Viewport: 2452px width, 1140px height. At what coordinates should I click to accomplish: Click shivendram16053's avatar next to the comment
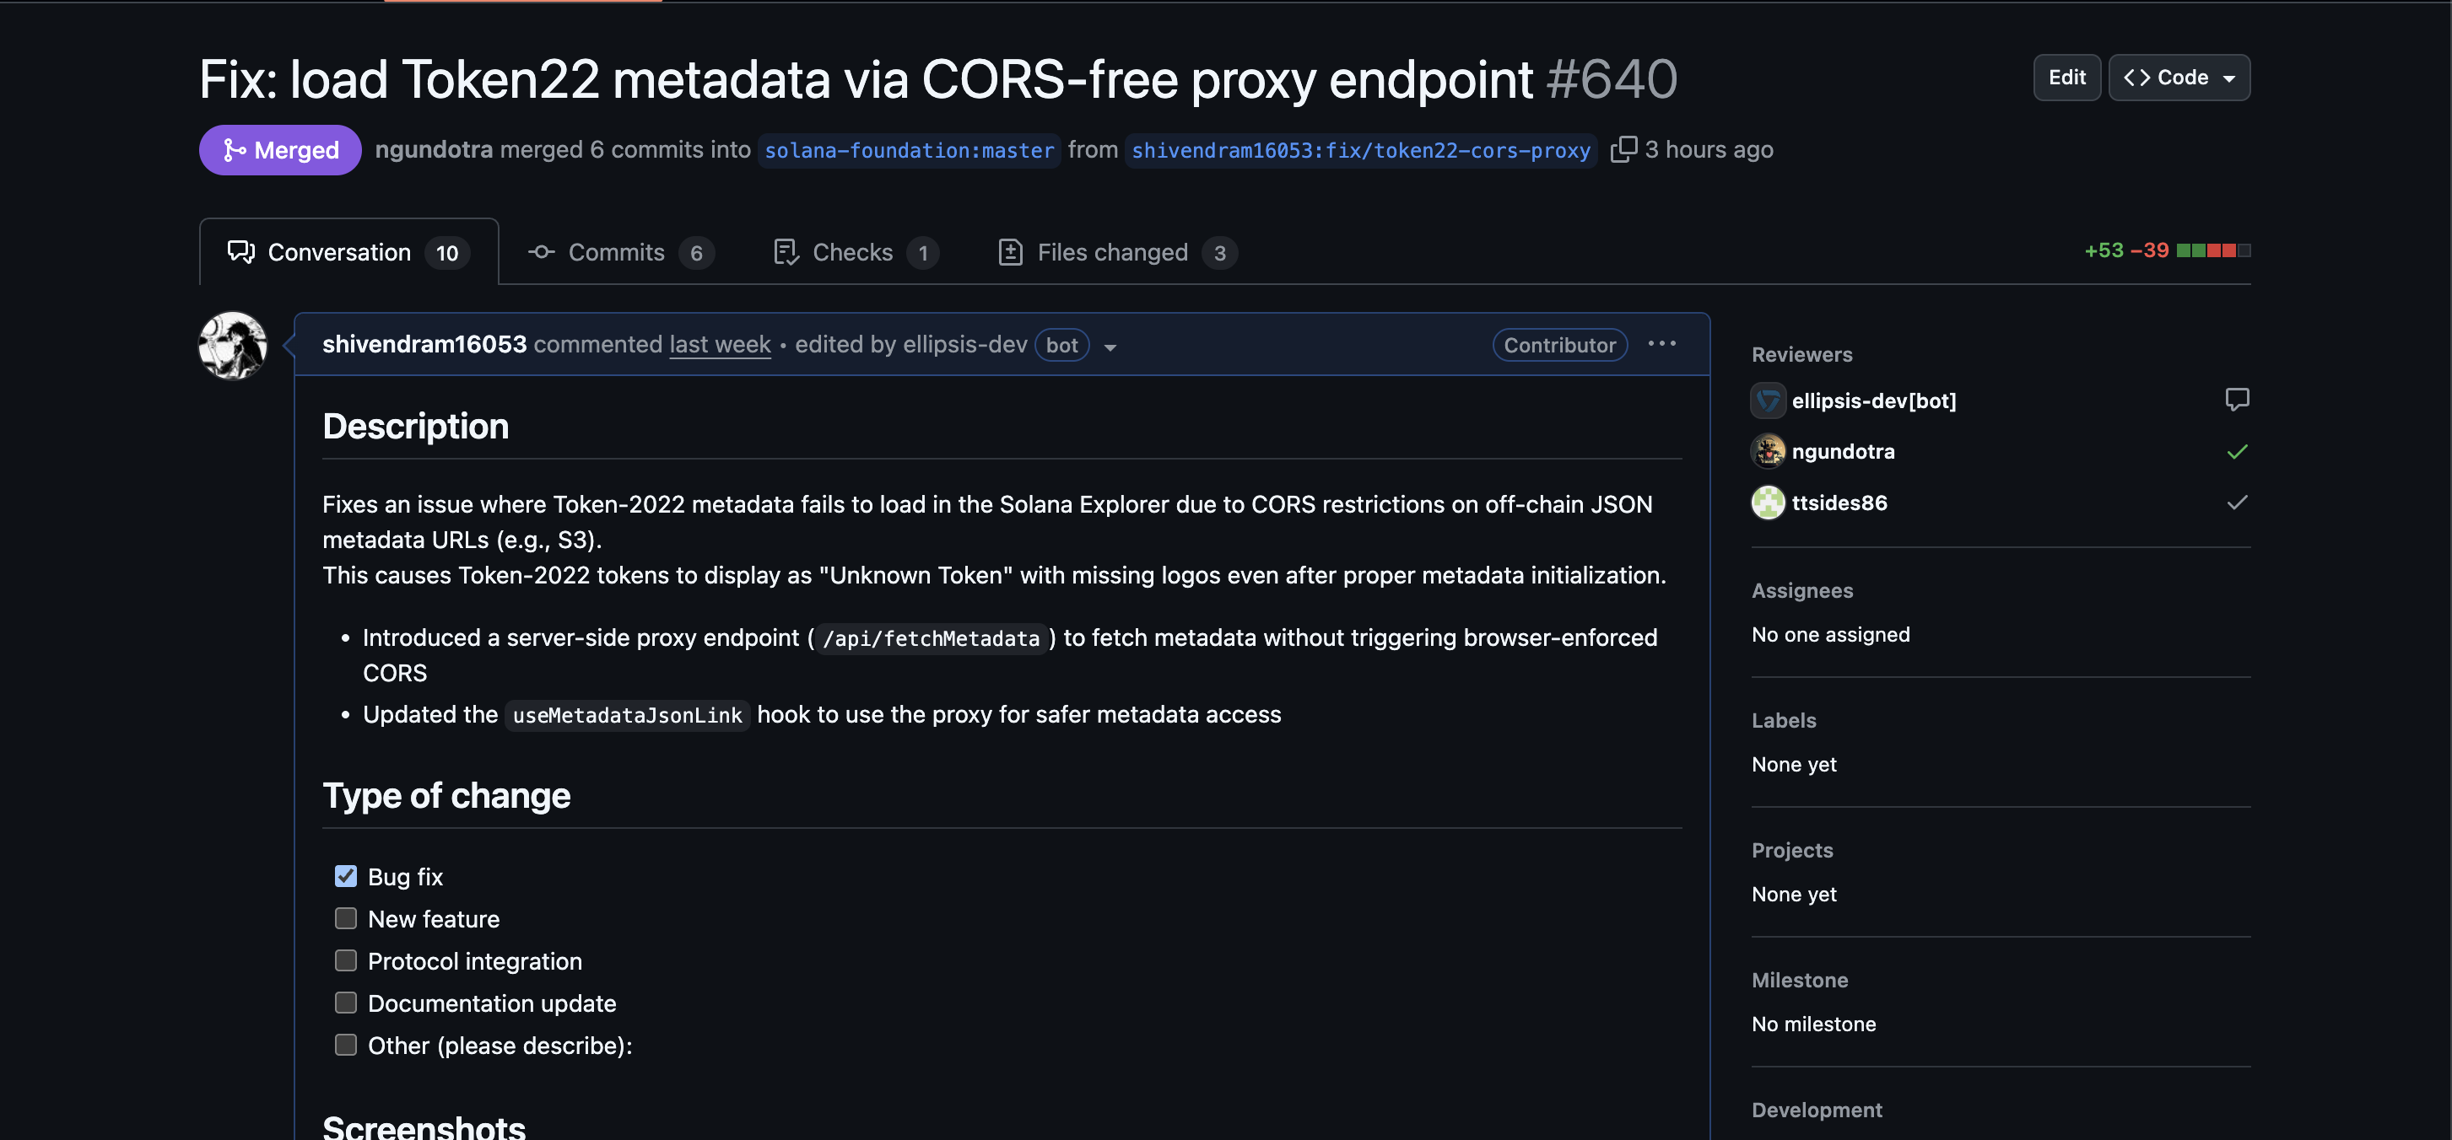click(232, 346)
